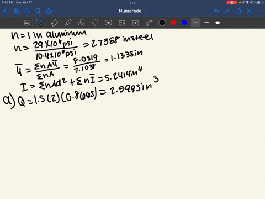Viewport: 265px width, 199px height.
Task: Tap the three-dot multitasking control at top
Action: pyautogui.click(x=132, y=3)
